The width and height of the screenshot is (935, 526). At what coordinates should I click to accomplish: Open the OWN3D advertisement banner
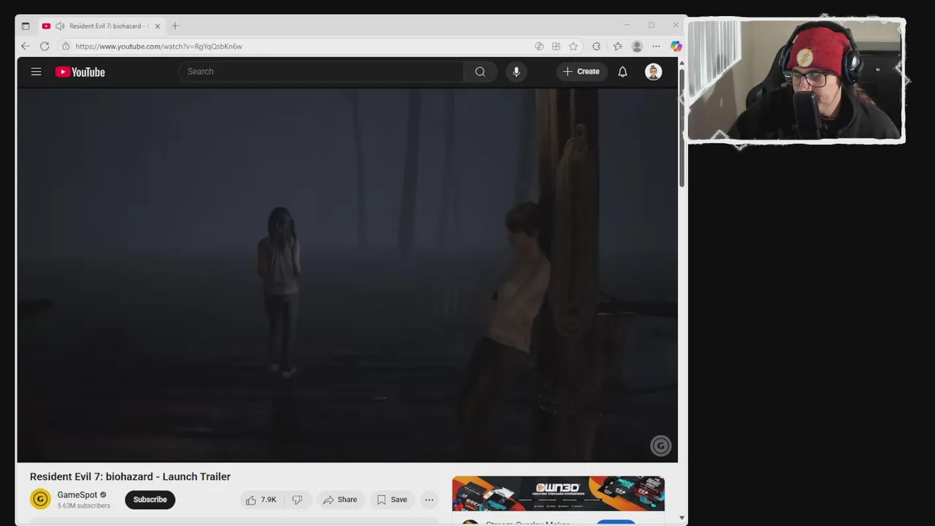[558, 494]
